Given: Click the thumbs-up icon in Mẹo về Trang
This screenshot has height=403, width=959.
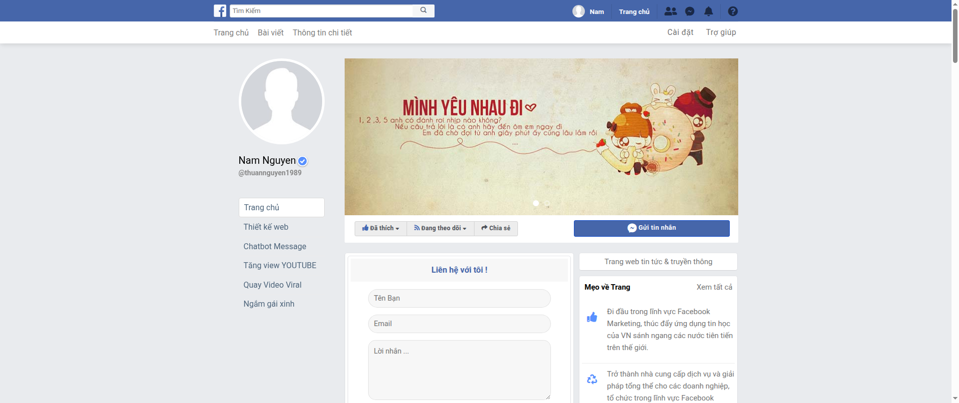Looking at the screenshot, I should (x=592, y=317).
